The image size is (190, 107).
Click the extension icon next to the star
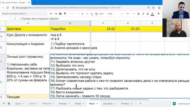pos(159,8)
